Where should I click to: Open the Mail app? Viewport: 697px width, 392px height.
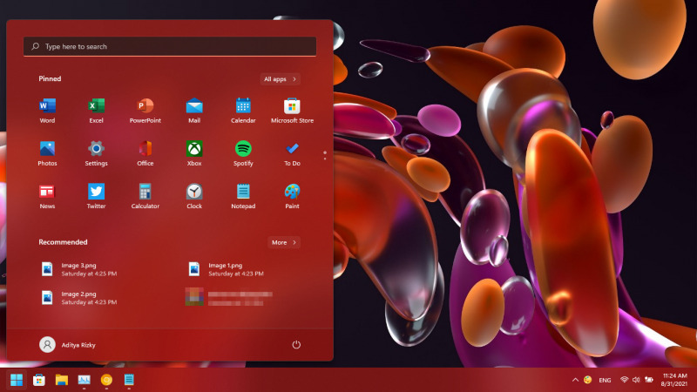click(x=194, y=111)
